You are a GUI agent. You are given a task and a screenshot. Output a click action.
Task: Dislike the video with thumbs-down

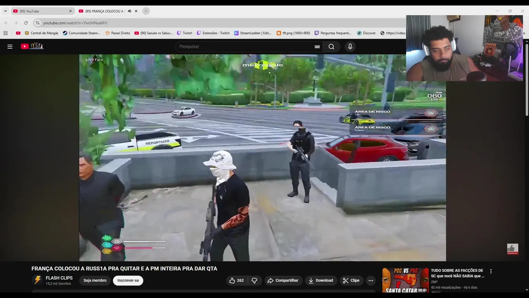click(x=255, y=280)
